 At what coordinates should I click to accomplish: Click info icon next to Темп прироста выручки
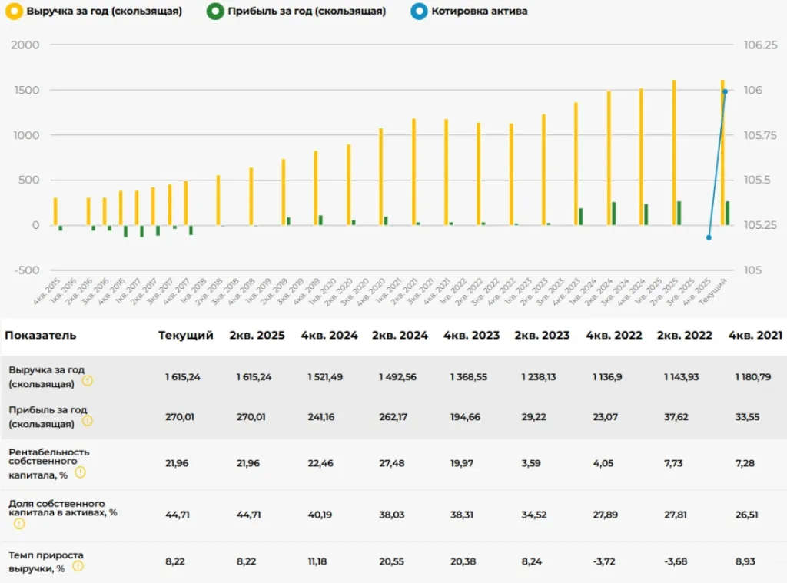(78, 566)
